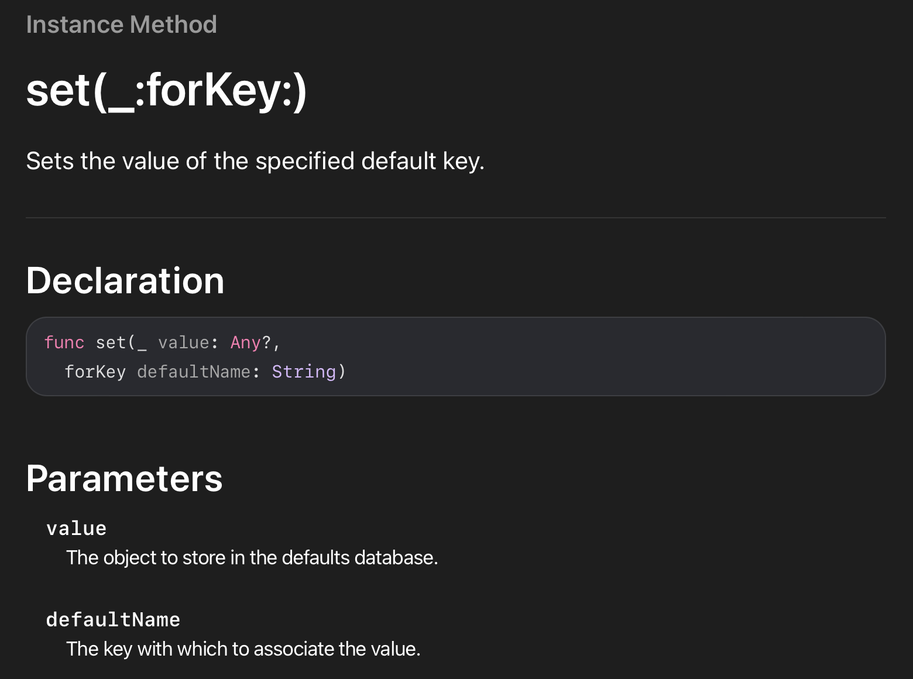Click the 'Sets the value' summary sentence

click(255, 161)
